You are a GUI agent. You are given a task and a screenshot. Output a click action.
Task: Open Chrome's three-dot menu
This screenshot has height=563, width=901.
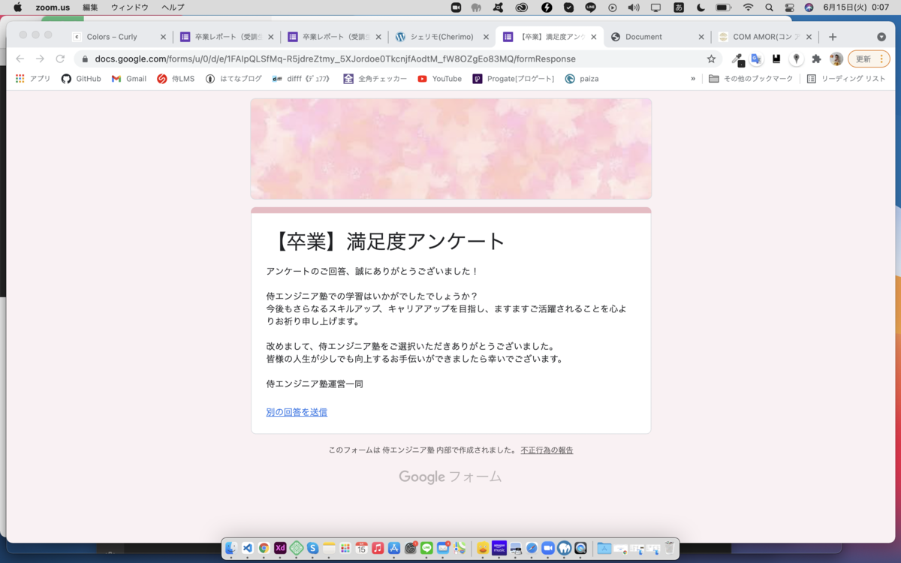[881, 59]
